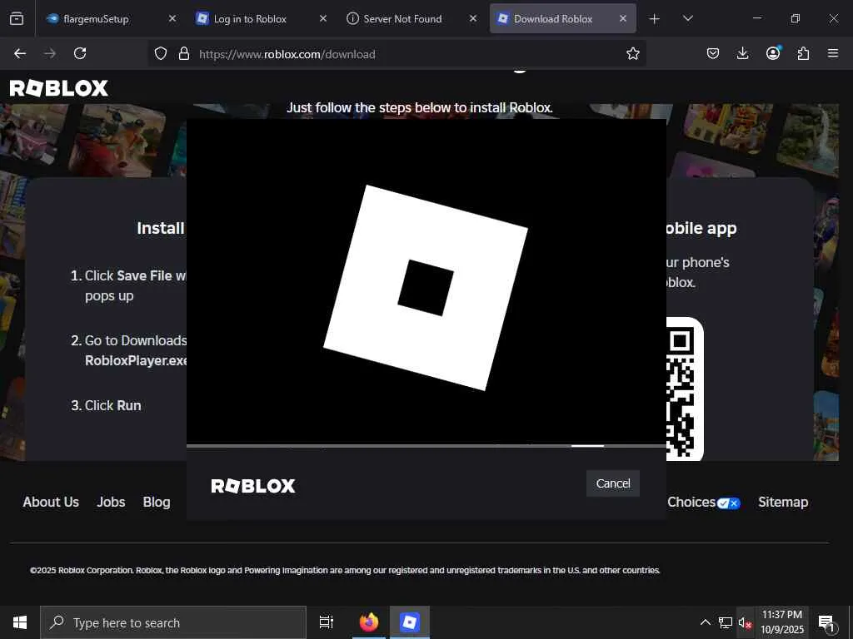
Task: Open the taskbar clock and date
Action: pyautogui.click(x=782, y=622)
